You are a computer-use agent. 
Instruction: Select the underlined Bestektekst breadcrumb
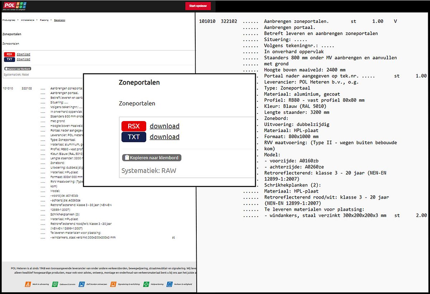coord(59,20)
